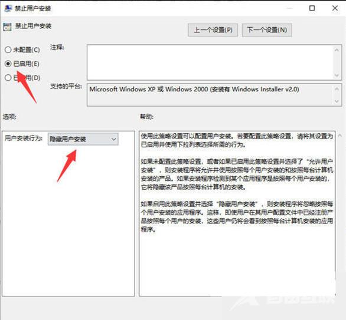Click the up arrow of help text scrollbar
The image size is (346, 320).
340,136
